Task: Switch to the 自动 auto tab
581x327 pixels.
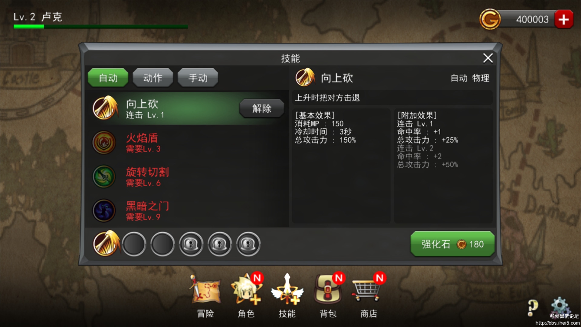Action: [x=108, y=78]
